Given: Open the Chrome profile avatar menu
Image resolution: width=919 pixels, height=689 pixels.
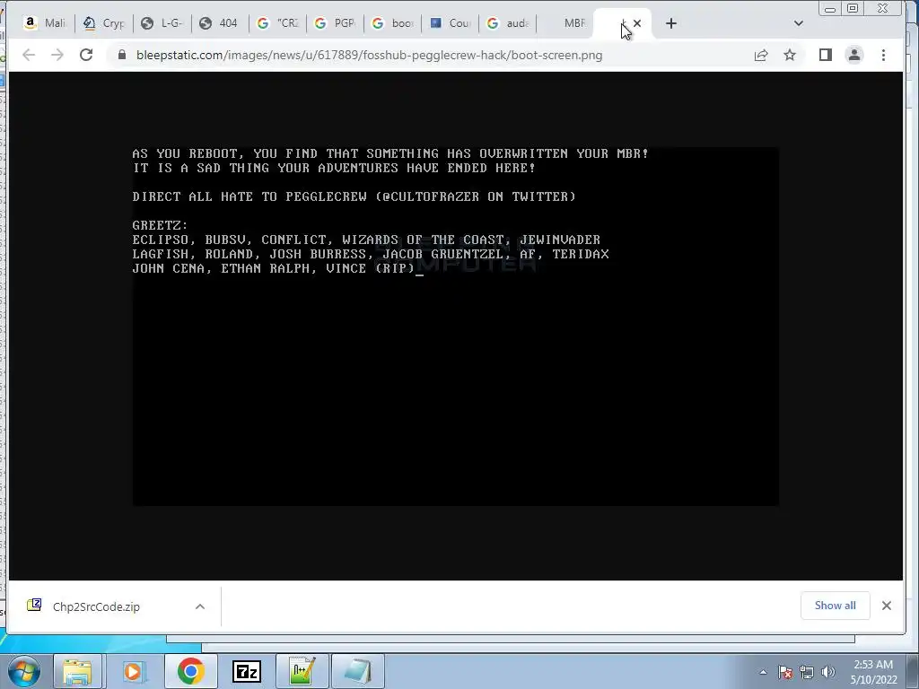Looking at the screenshot, I should coord(854,55).
